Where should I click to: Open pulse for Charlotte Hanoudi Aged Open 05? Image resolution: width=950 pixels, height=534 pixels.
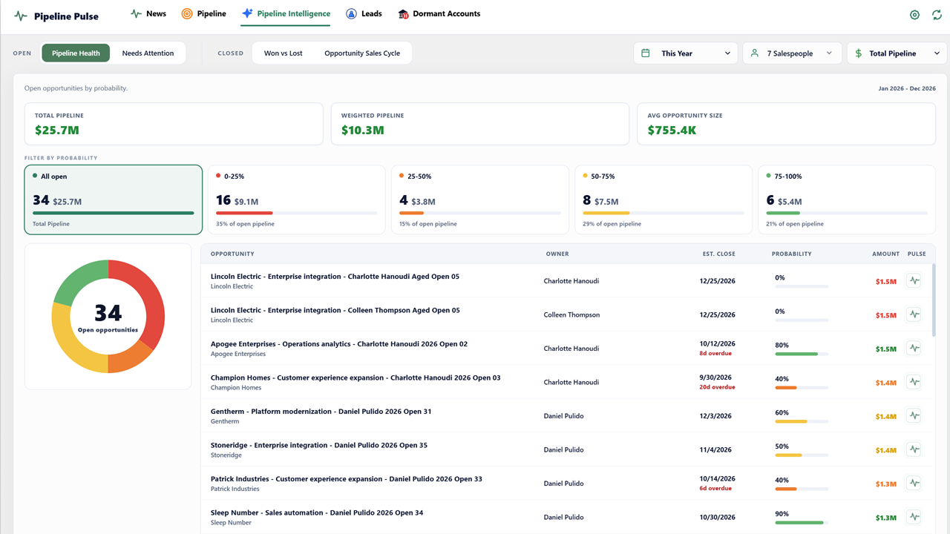914,281
